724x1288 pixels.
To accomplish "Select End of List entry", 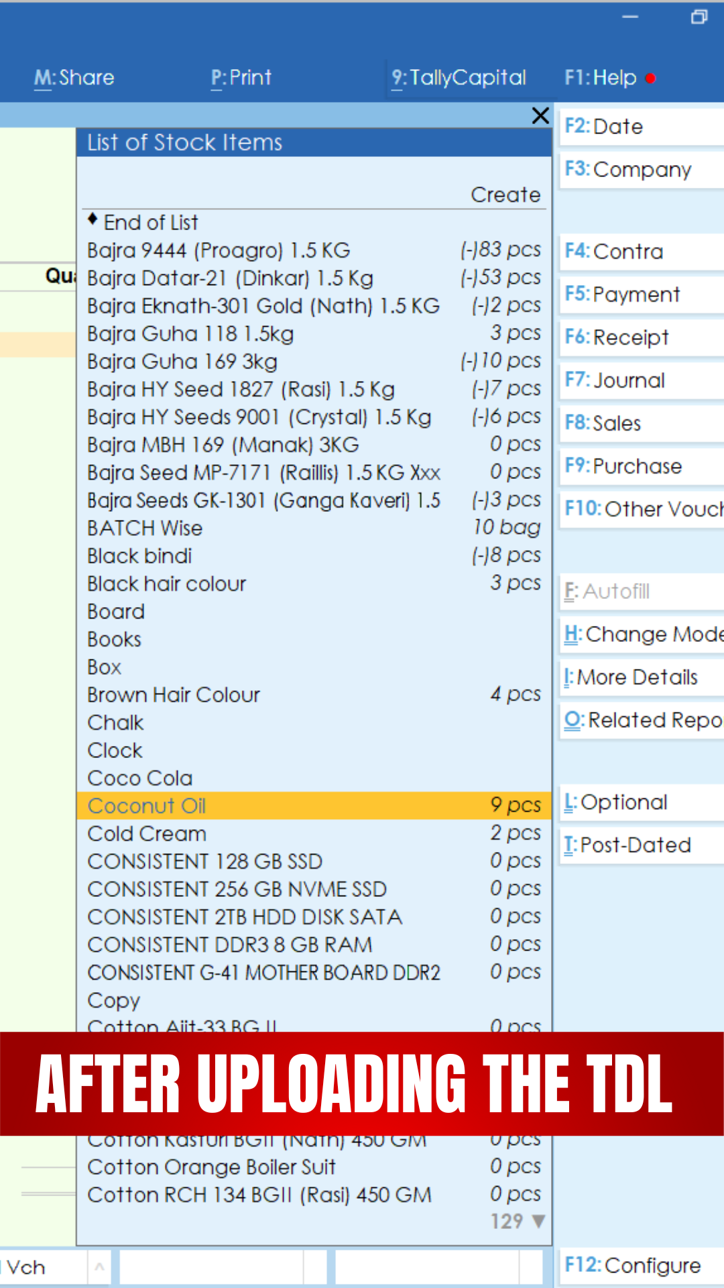I will coord(151,223).
